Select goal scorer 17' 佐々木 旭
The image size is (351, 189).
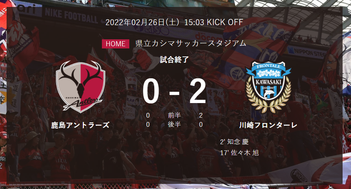(x=240, y=153)
